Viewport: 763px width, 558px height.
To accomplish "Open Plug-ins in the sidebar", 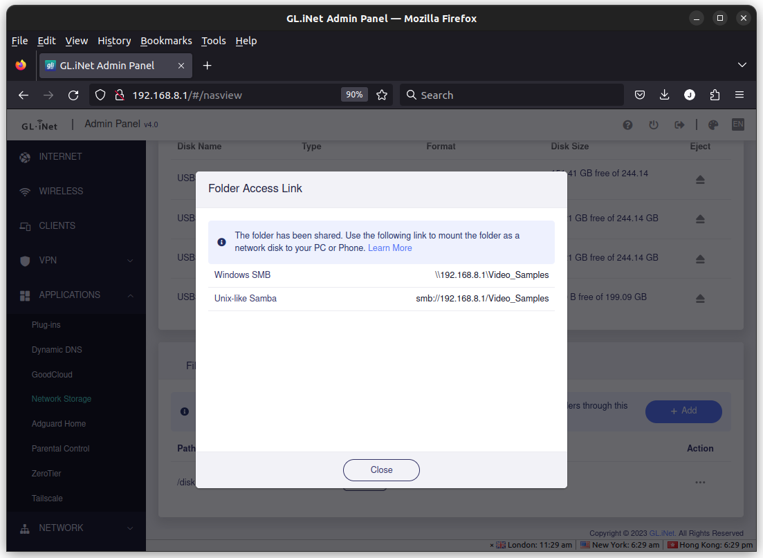I will (x=46, y=325).
